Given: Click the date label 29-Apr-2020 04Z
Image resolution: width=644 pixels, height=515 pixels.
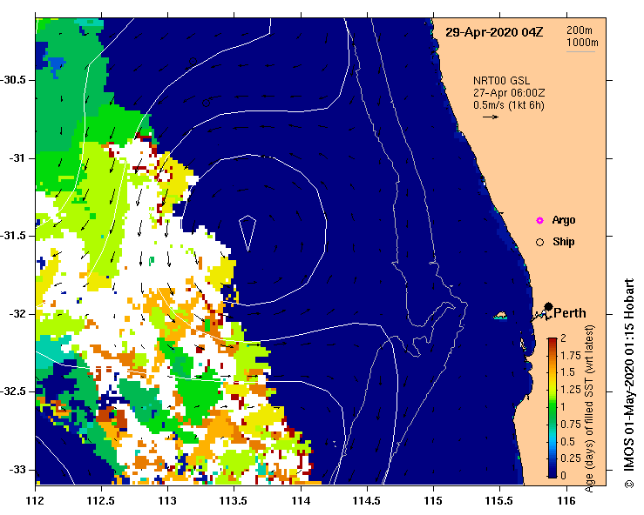Looking at the screenshot, I should click(x=494, y=32).
